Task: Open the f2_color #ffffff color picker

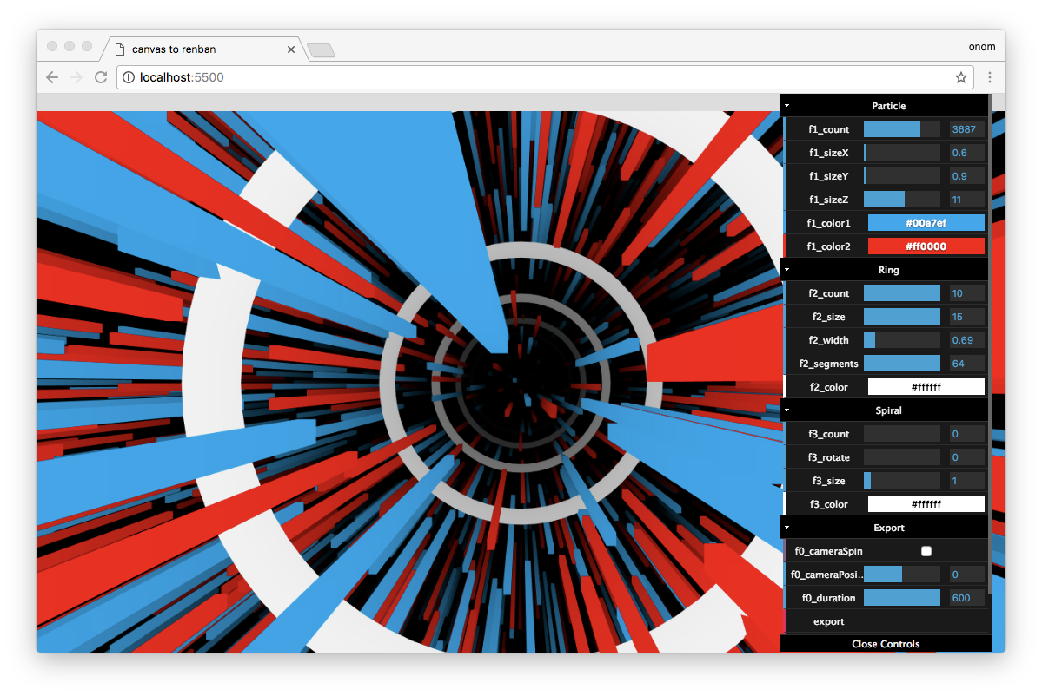Action: 926,387
